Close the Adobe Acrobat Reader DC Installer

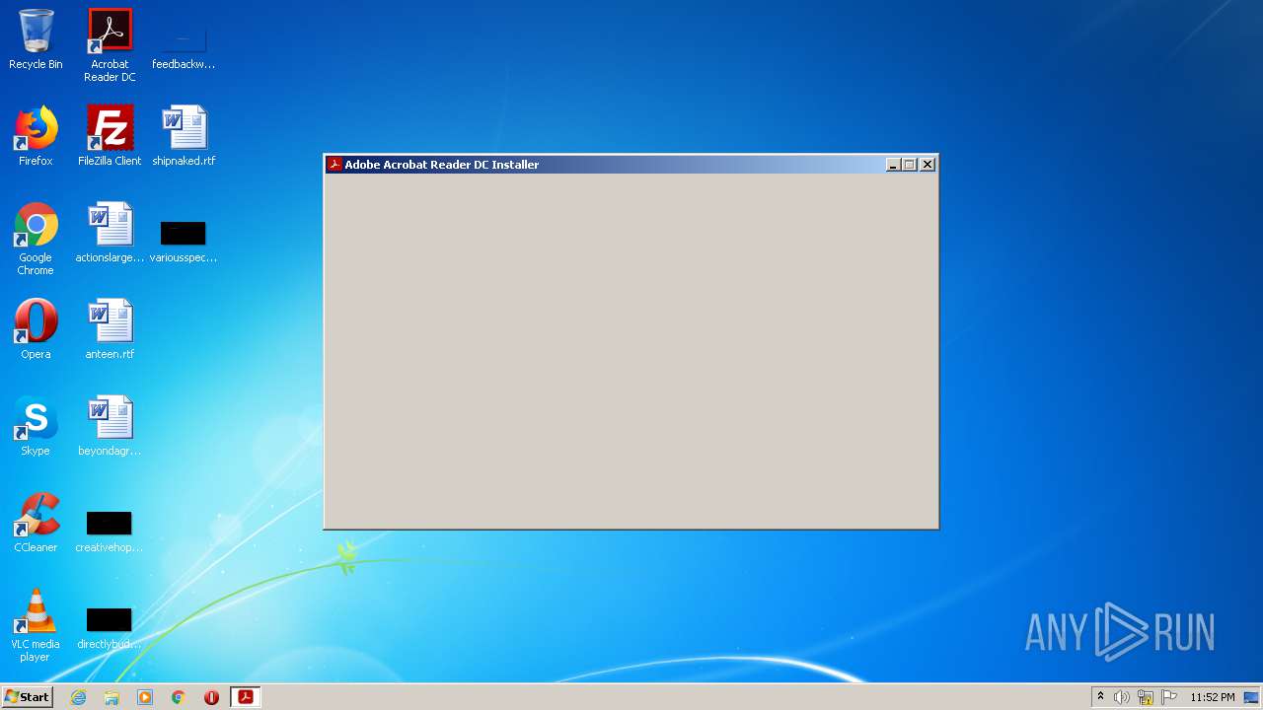928,165
